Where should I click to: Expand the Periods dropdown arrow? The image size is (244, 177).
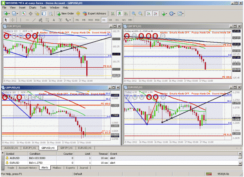[x=175, y=14]
